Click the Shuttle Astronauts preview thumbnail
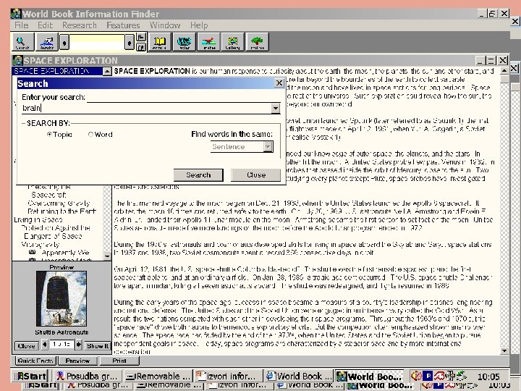The image size is (521, 391). [62, 298]
